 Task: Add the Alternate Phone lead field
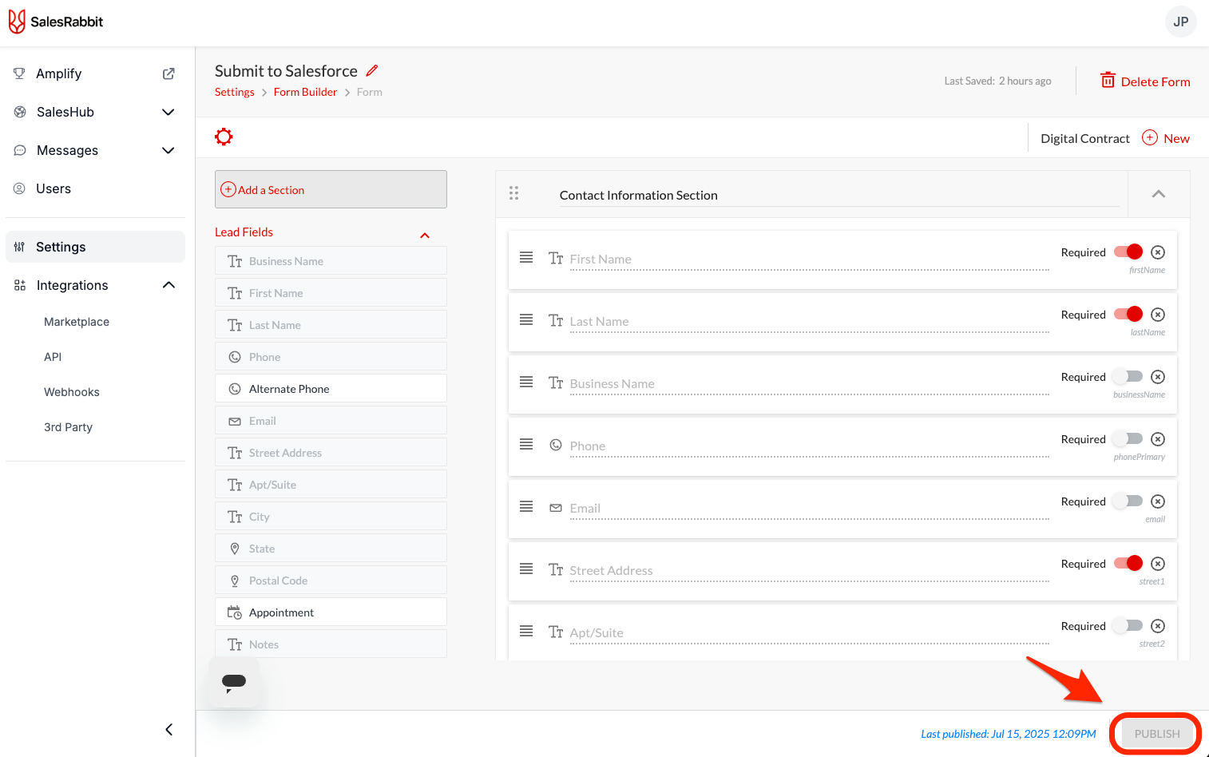click(x=331, y=389)
